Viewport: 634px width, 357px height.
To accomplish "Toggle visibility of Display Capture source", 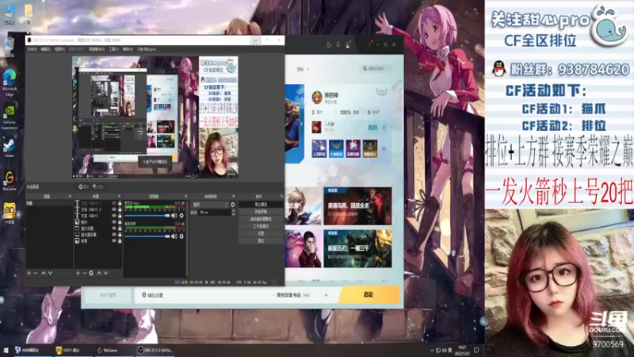I will (x=114, y=234).
